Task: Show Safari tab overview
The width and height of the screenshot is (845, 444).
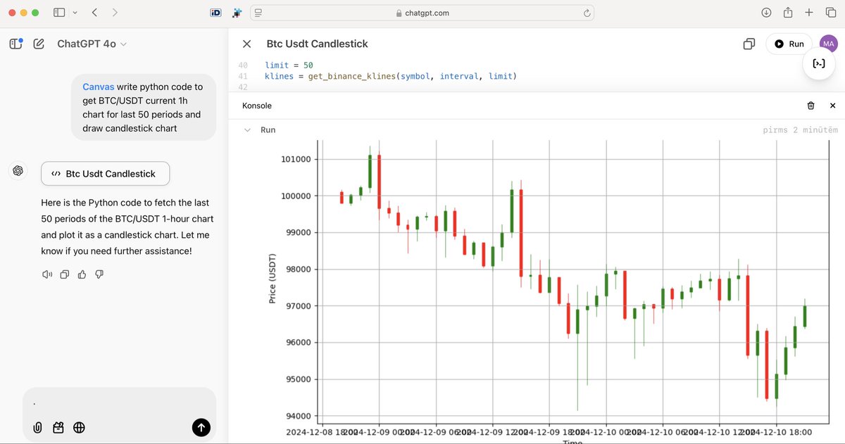Action: pyautogui.click(x=830, y=13)
